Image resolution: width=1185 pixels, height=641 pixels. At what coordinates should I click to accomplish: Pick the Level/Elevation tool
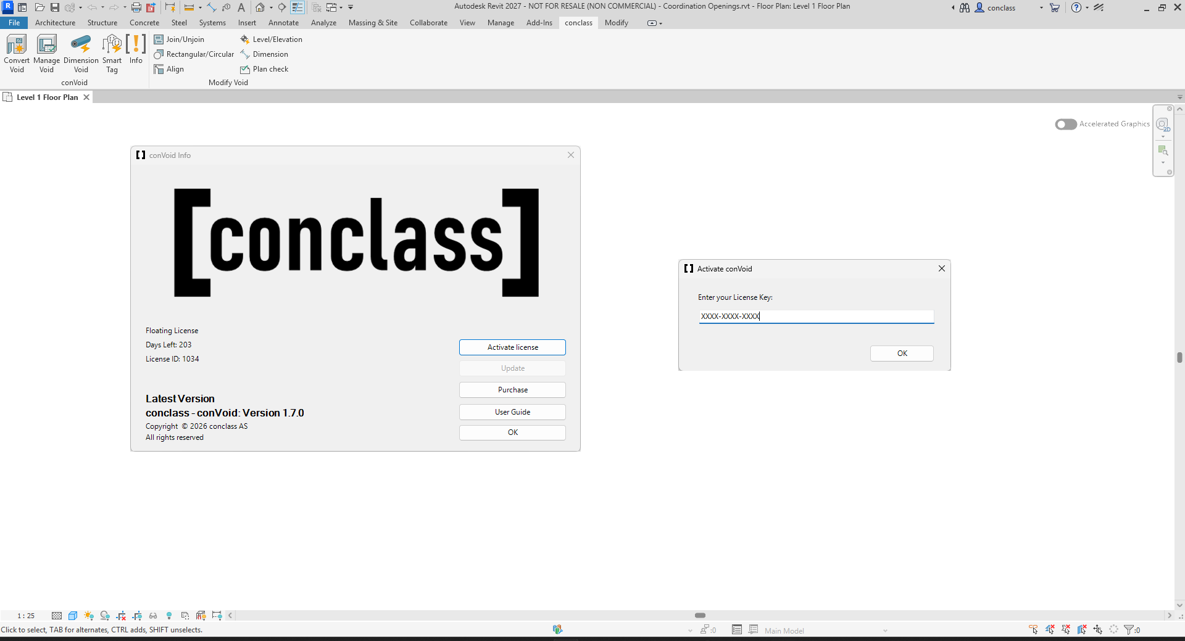[272, 39]
